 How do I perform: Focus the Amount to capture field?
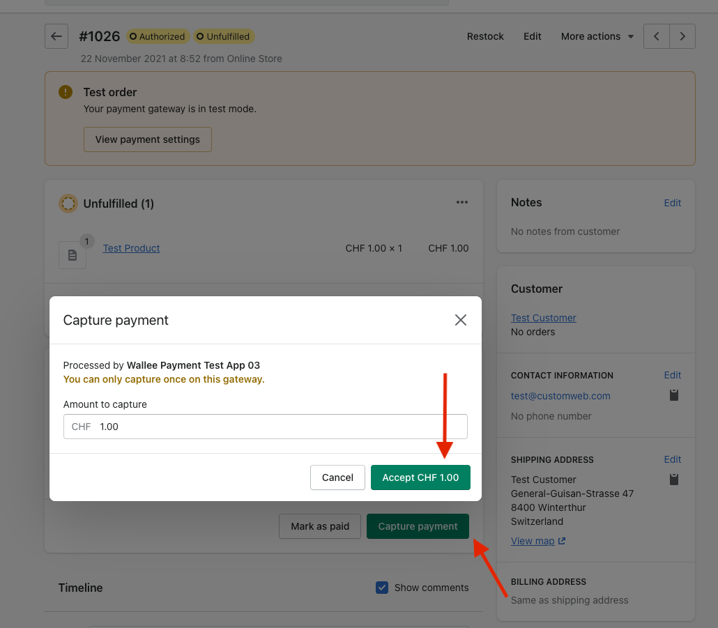click(279, 427)
